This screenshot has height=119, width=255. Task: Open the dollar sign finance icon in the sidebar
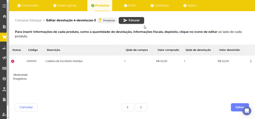(x=4, y=78)
